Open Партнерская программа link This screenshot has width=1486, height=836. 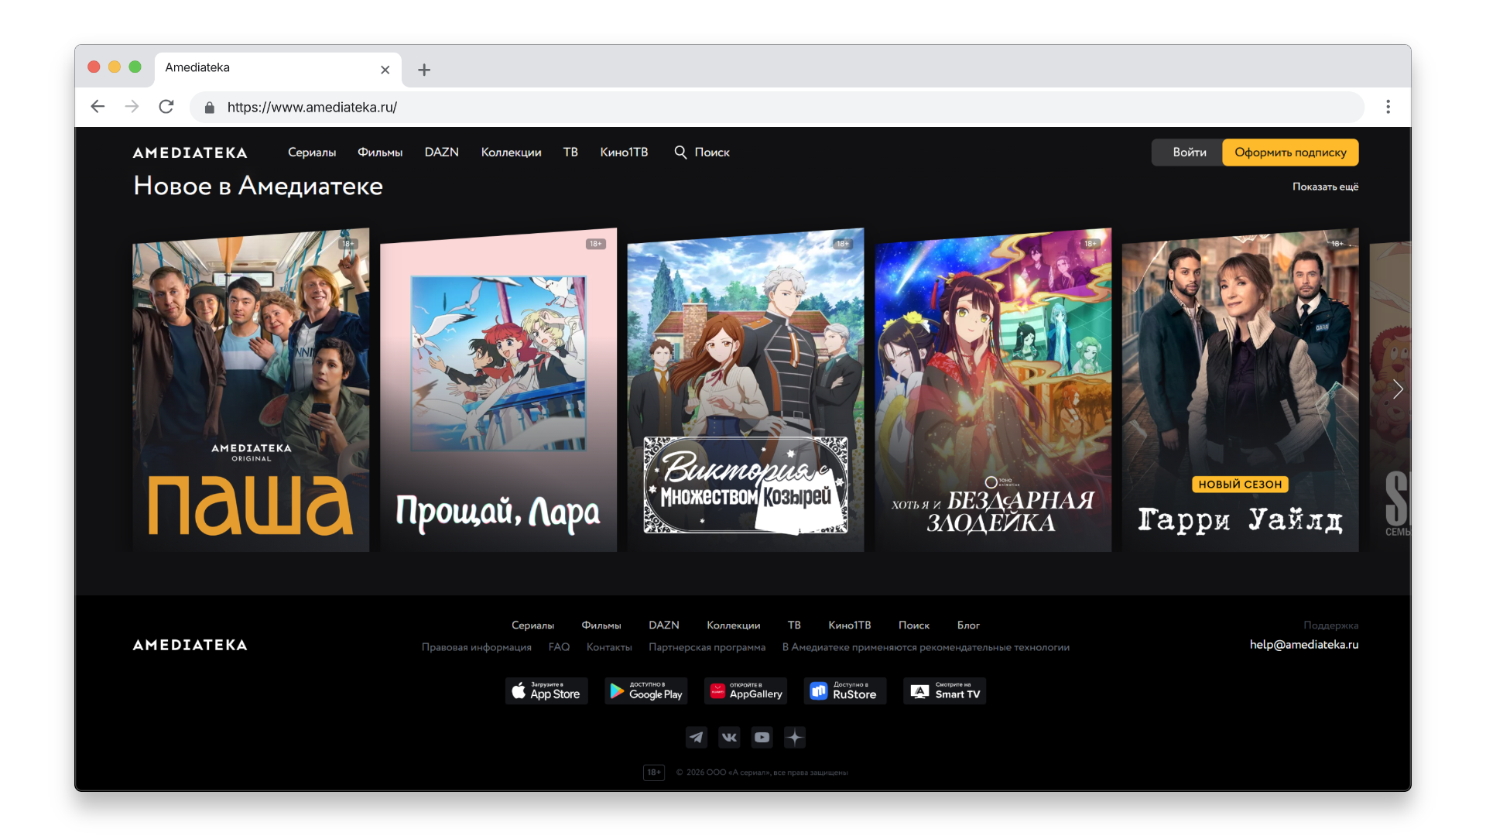(x=707, y=647)
